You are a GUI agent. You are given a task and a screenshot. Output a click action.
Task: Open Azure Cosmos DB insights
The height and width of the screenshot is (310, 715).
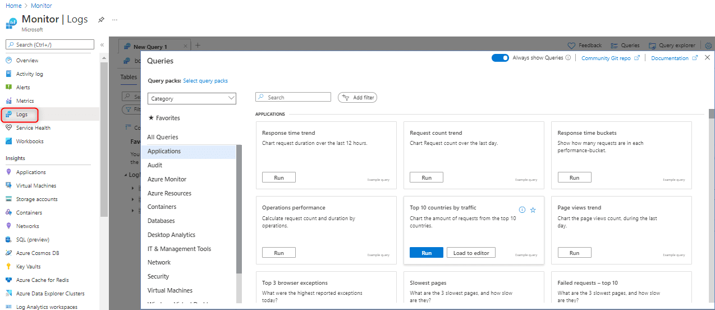click(38, 253)
